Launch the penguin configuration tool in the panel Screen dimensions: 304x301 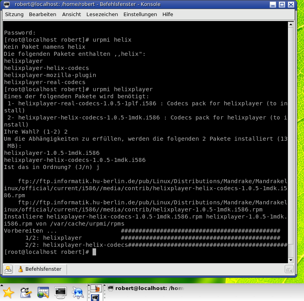coord(26,292)
